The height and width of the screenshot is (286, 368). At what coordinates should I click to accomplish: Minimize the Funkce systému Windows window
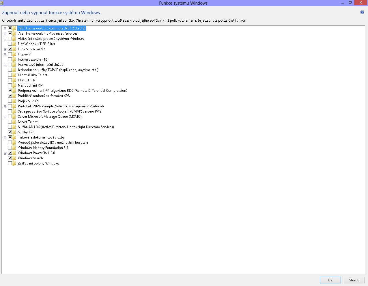pyautogui.click(x=342, y=3)
